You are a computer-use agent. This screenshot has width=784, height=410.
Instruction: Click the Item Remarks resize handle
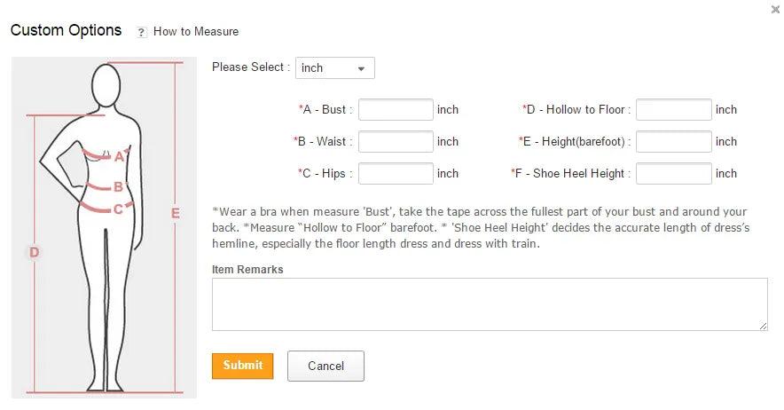pyautogui.click(x=763, y=326)
